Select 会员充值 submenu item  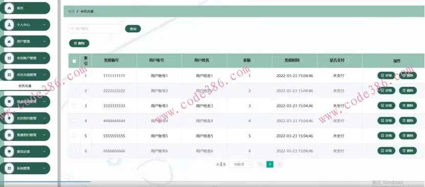coord(25,86)
